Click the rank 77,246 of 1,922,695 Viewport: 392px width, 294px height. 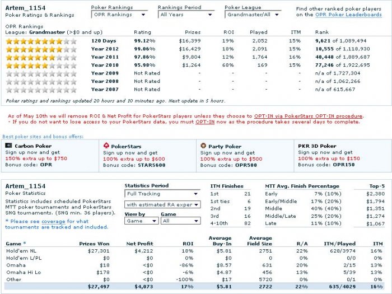coord(343,65)
